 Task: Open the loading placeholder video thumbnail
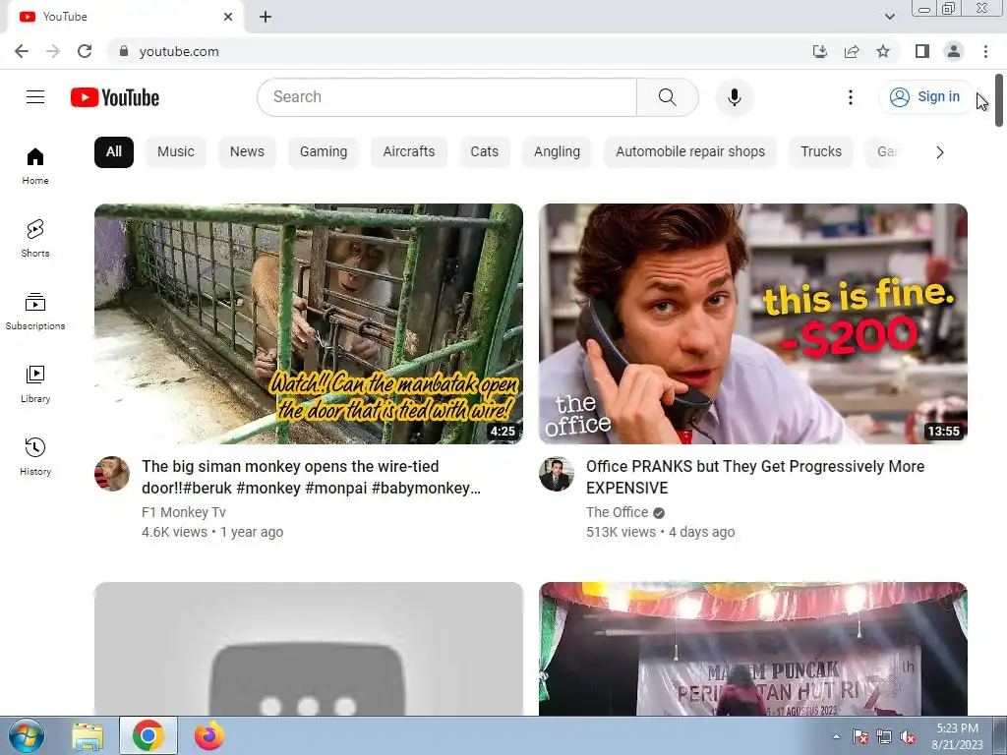coord(308,649)
